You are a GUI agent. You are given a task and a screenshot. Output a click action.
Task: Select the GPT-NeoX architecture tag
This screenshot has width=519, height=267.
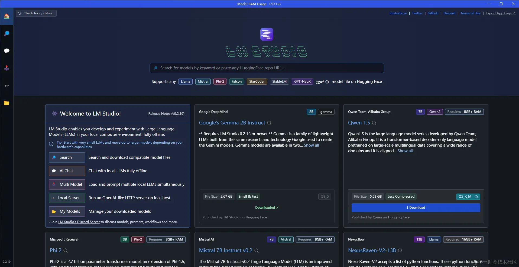point(302,82)
